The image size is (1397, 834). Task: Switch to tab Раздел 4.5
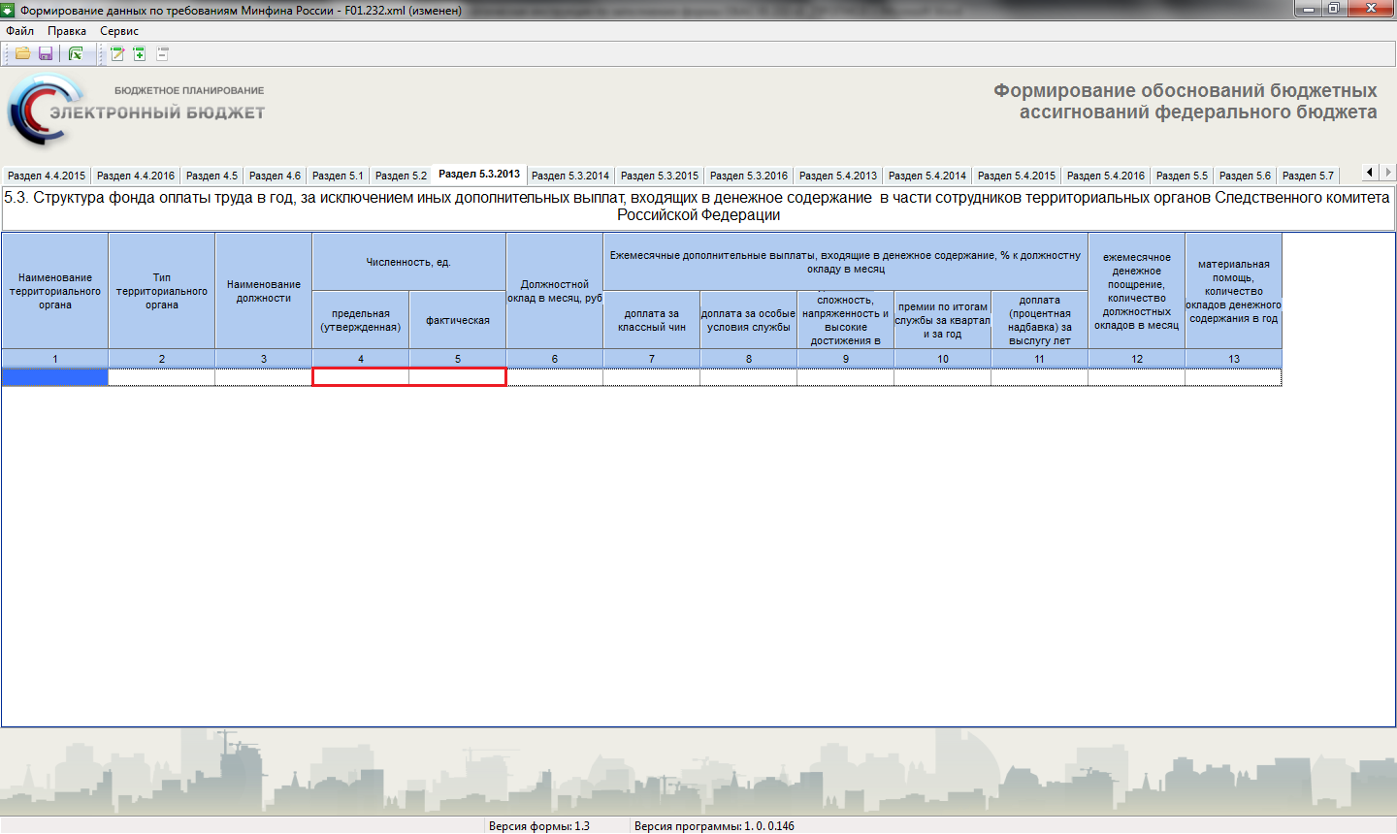(x=211, y=176)
